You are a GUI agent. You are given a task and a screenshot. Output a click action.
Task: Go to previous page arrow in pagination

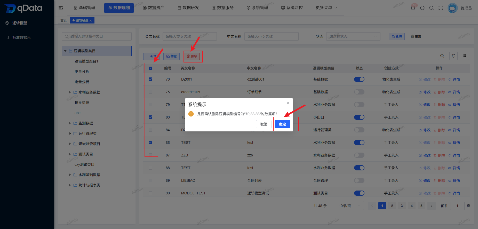click(372, 206)
